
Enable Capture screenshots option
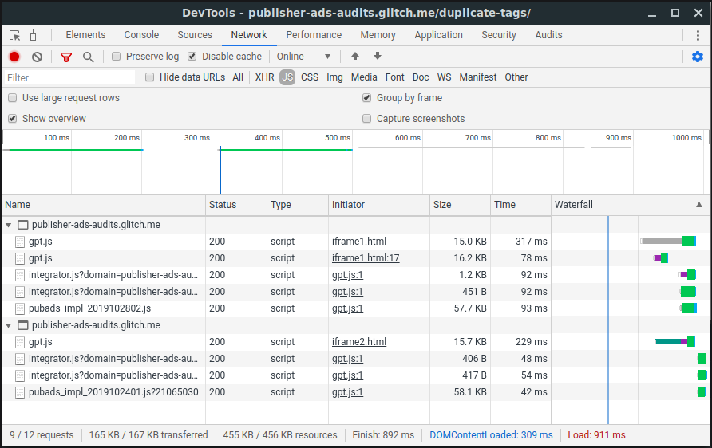tap(367, 119)
